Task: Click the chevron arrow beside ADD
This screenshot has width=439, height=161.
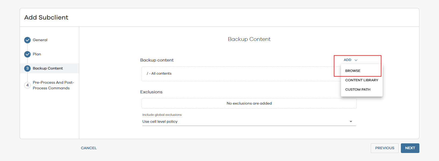Action: 356,60
